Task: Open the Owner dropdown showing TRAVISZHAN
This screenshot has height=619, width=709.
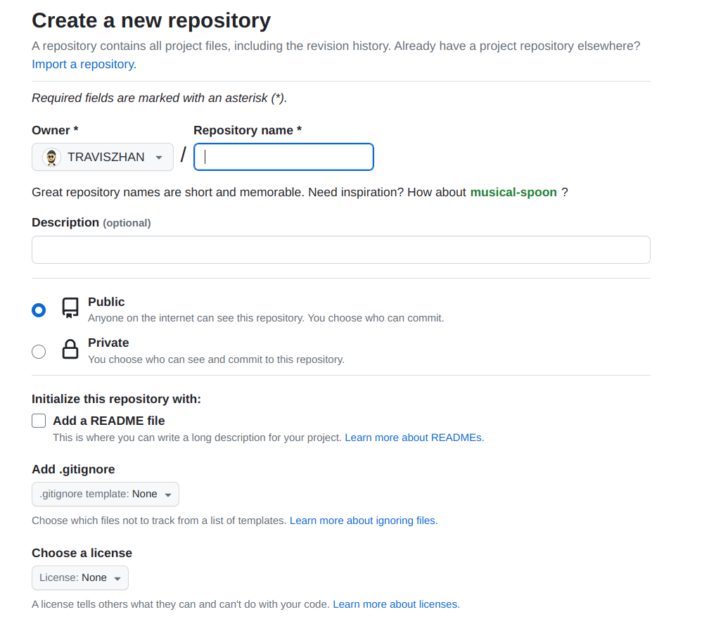Action: (103, 157)
